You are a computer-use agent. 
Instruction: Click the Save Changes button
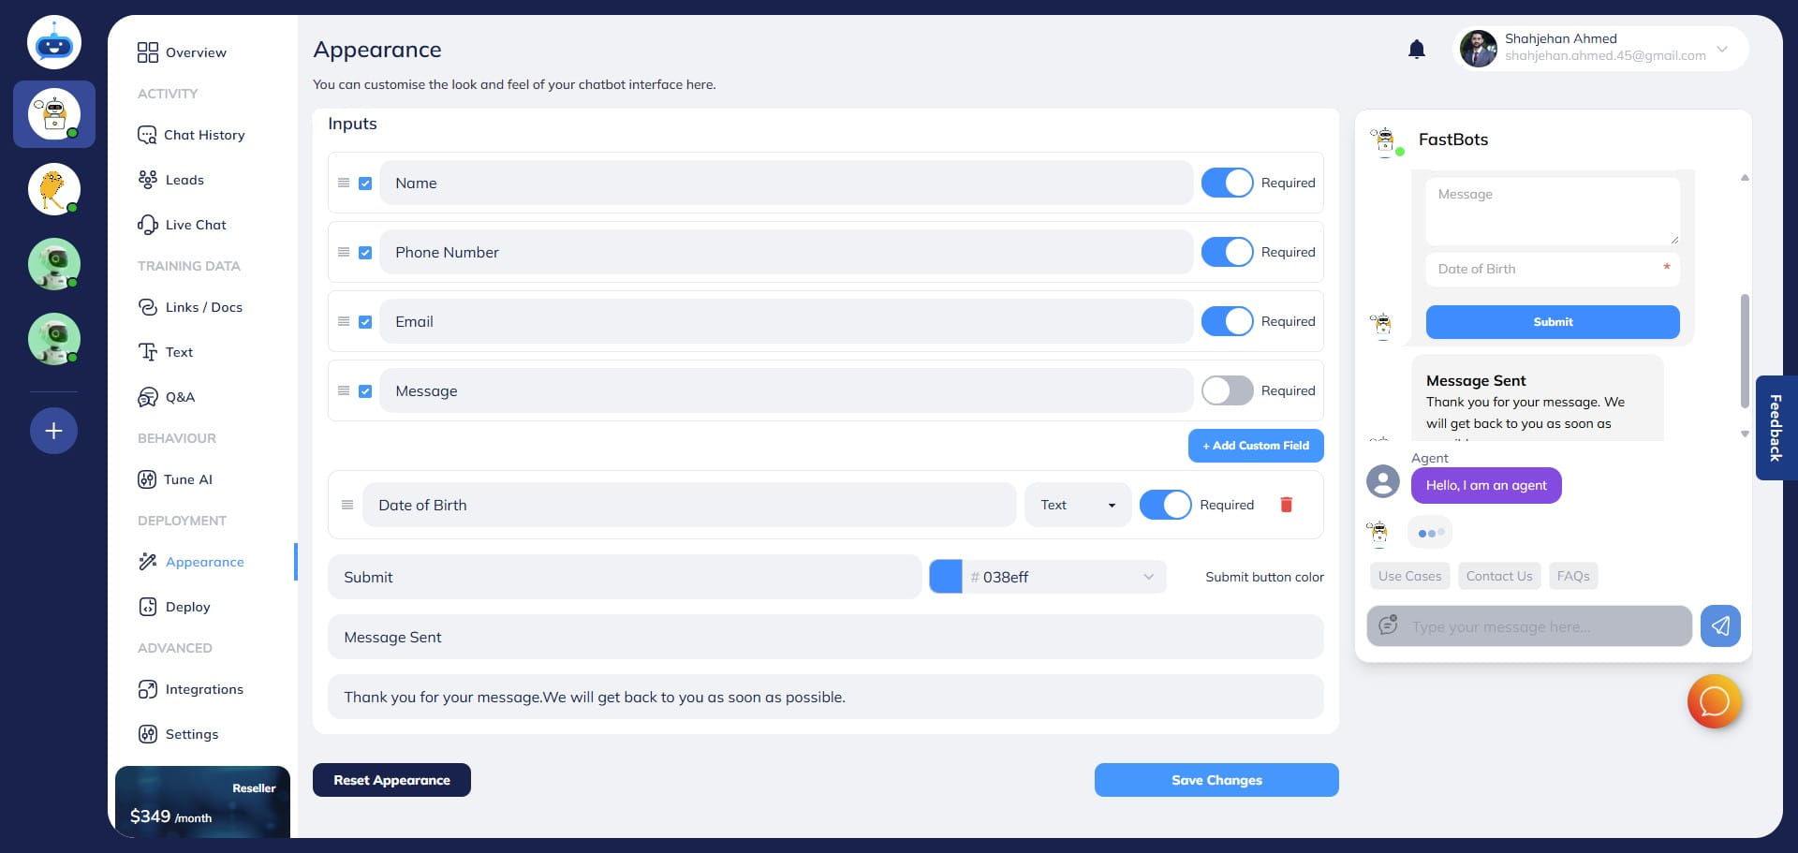click(x=1216, y=780)
